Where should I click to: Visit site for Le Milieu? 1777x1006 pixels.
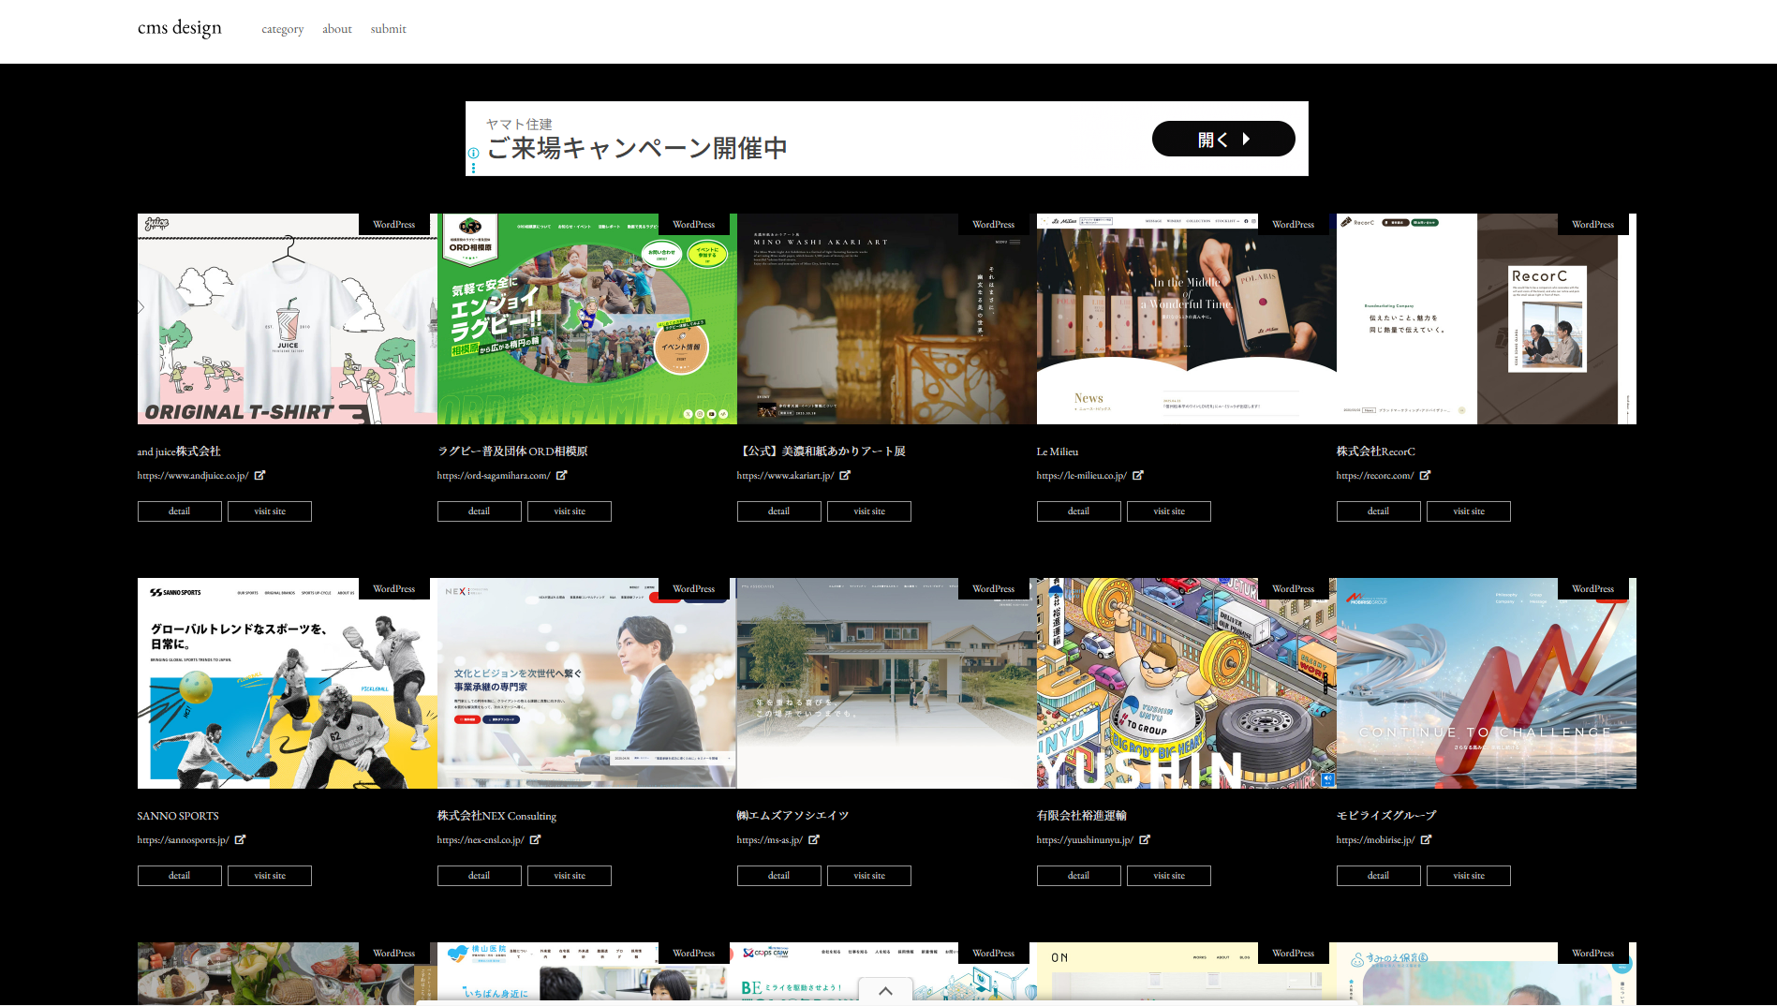point(1169,511)
